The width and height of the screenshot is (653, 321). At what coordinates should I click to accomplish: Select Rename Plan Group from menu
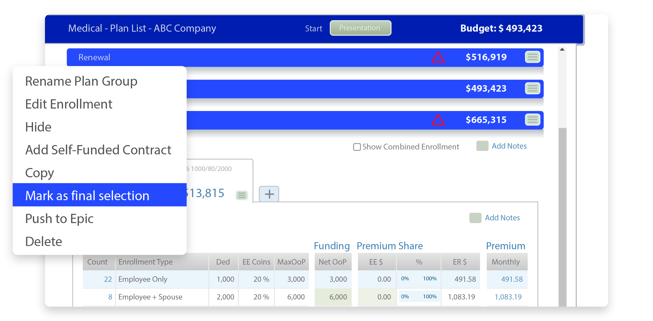(x=100, y=81)
